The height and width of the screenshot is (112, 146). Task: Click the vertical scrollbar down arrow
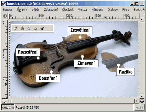point(142,96)
